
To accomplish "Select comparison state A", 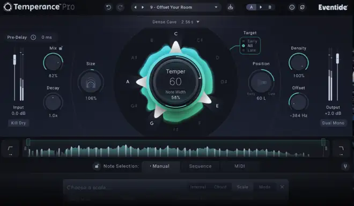I will tap(251, 7).
